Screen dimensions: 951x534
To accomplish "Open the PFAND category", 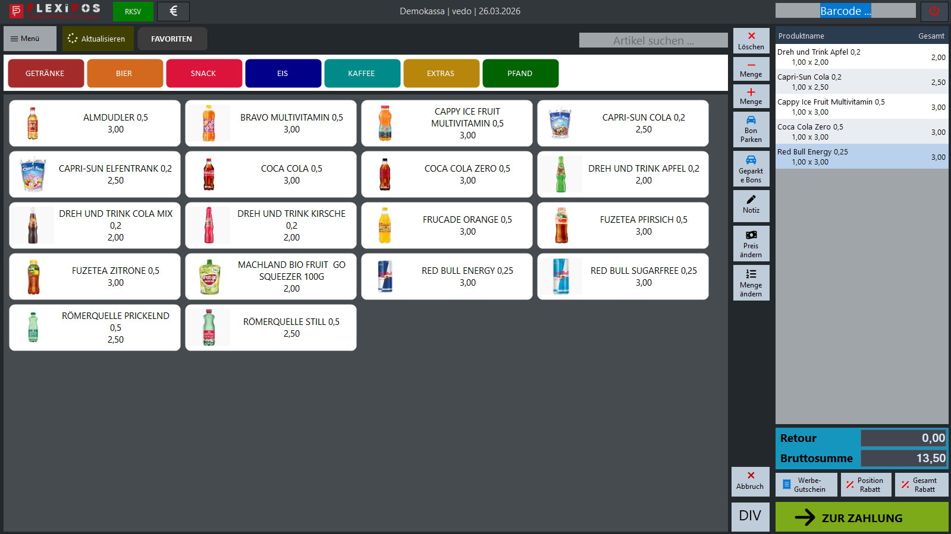I will [520, 74].
